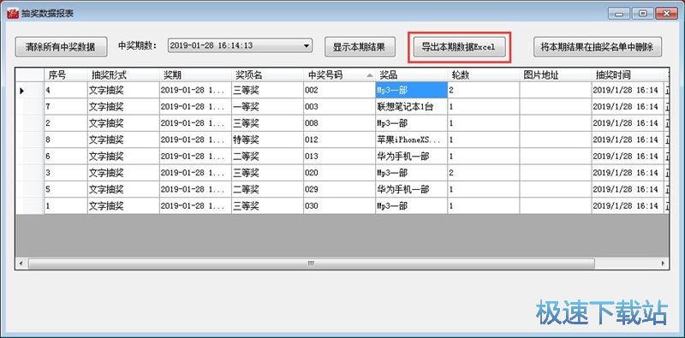Select the cell with winning number 003
This screenshot has height=338, width=685.
(x=339, y=107)
